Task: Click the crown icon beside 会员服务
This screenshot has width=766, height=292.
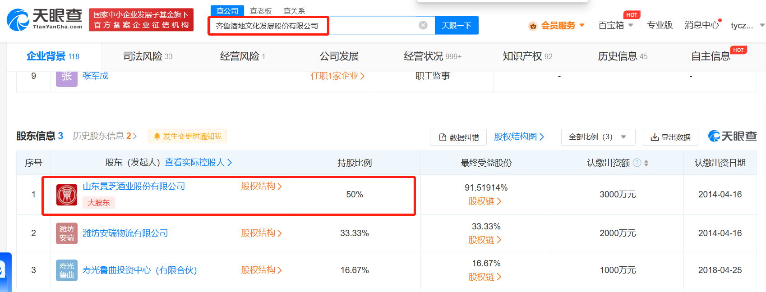Action: coord(533,26)
